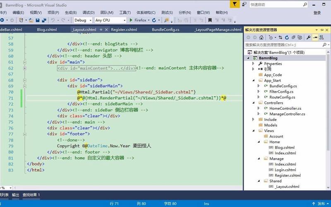Expand the HomeController.cs node
331x207 pixels.
tap(258, 108)
